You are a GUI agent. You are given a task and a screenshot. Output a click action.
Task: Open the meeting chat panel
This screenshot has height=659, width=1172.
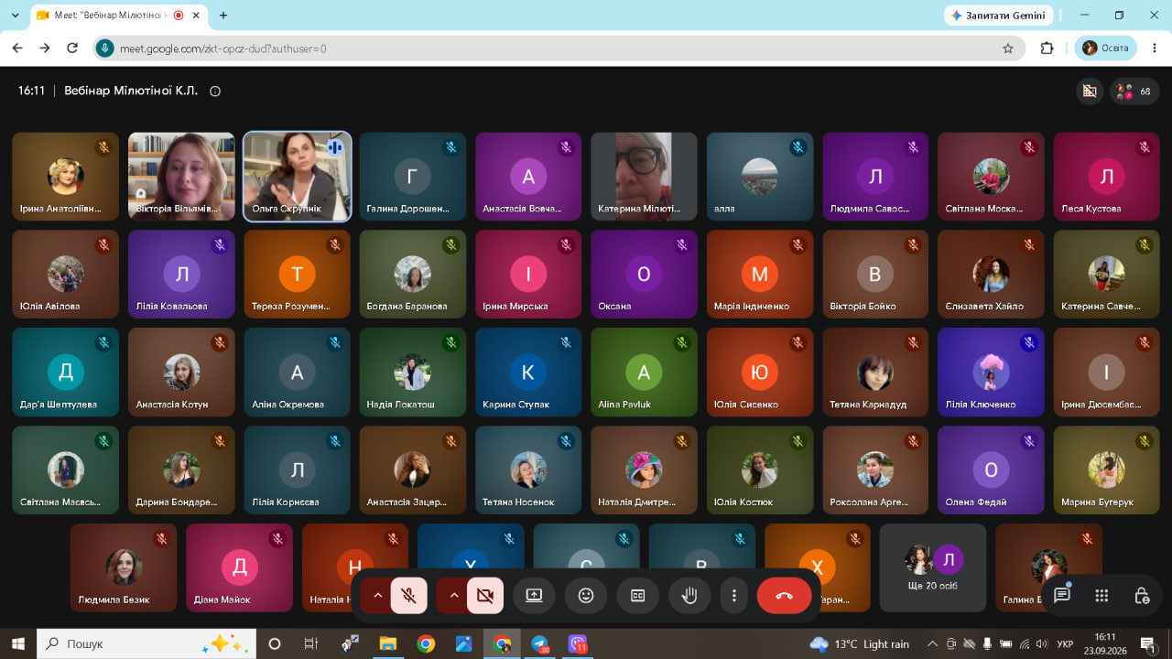point(1062,596)
